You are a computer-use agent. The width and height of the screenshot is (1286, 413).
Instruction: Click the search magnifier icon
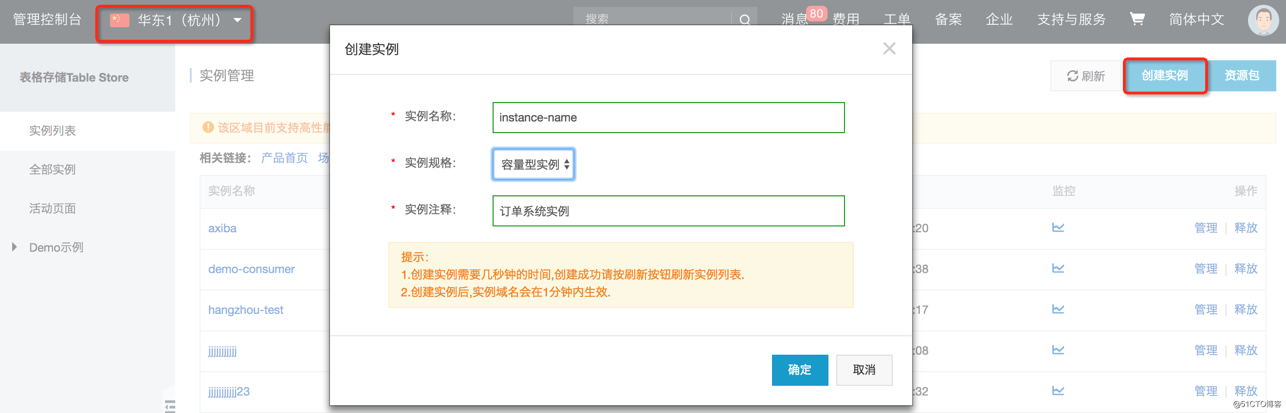coord(744,20)
